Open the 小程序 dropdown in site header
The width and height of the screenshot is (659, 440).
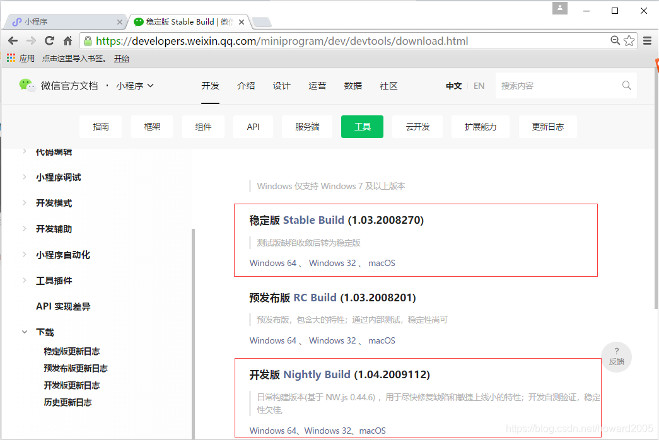[135, 86]
